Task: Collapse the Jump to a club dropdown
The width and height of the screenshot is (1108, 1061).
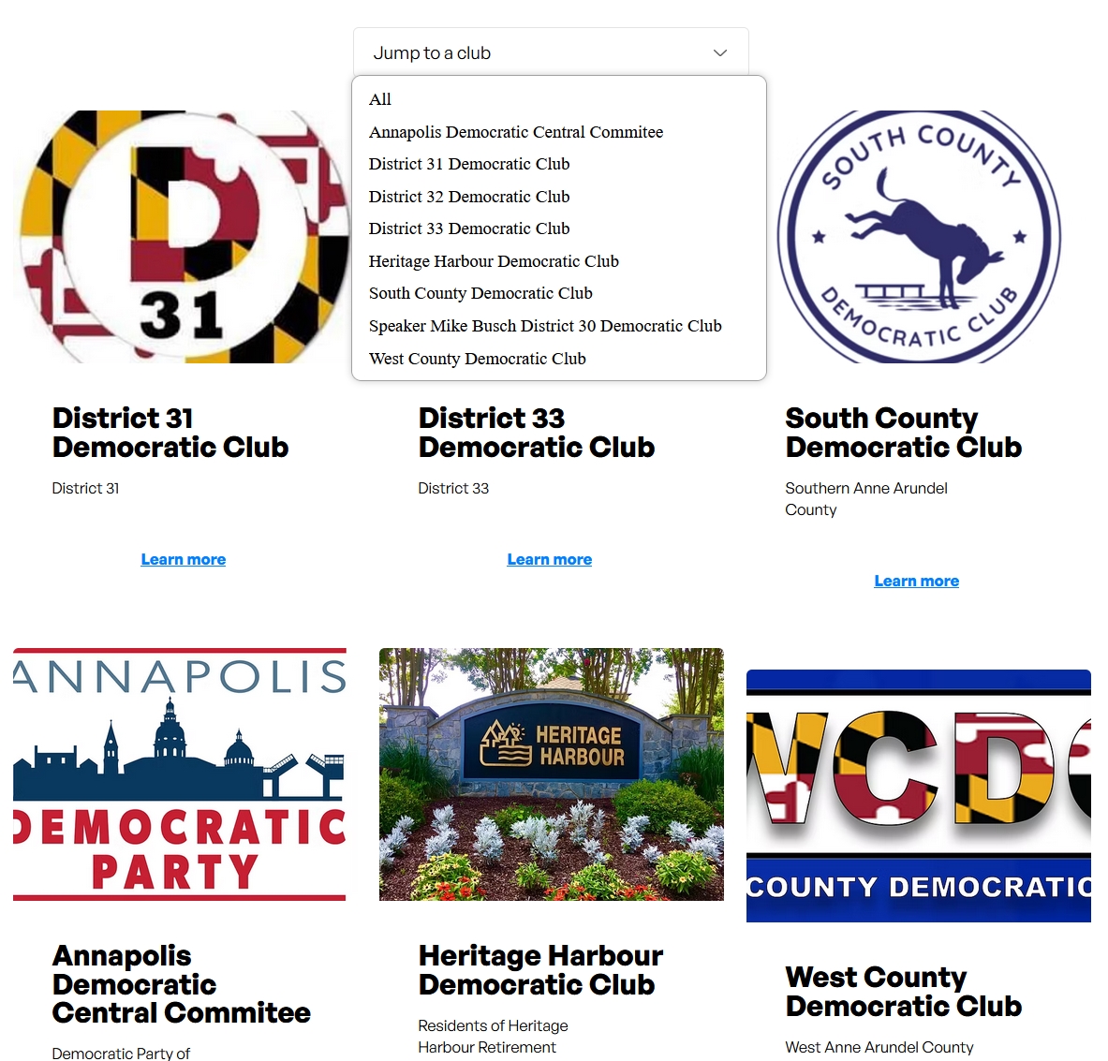Action: click(x=551, y=52)
